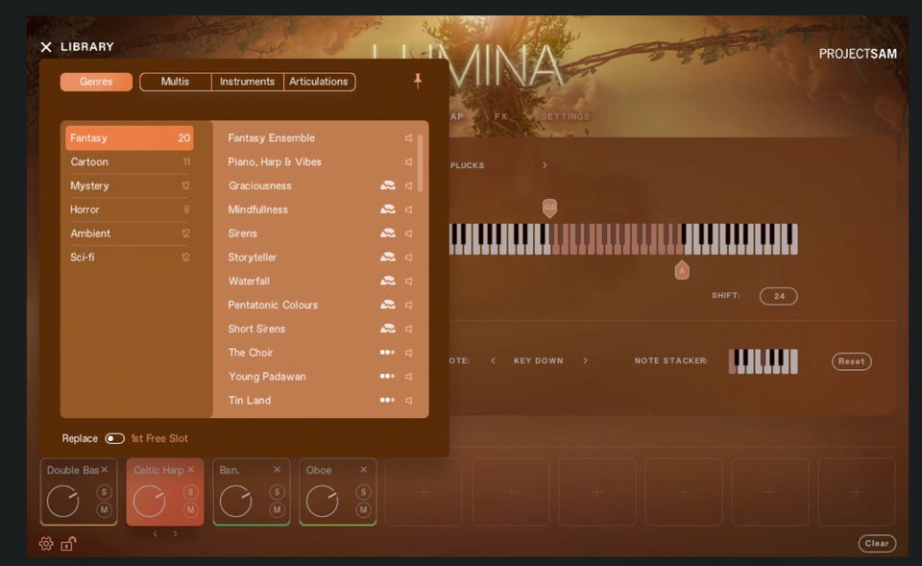Click the Clear button

(877, 543)
